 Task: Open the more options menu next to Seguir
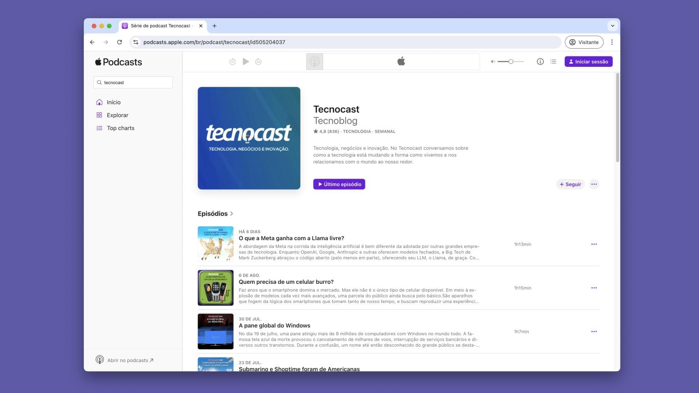click(594, 184)
